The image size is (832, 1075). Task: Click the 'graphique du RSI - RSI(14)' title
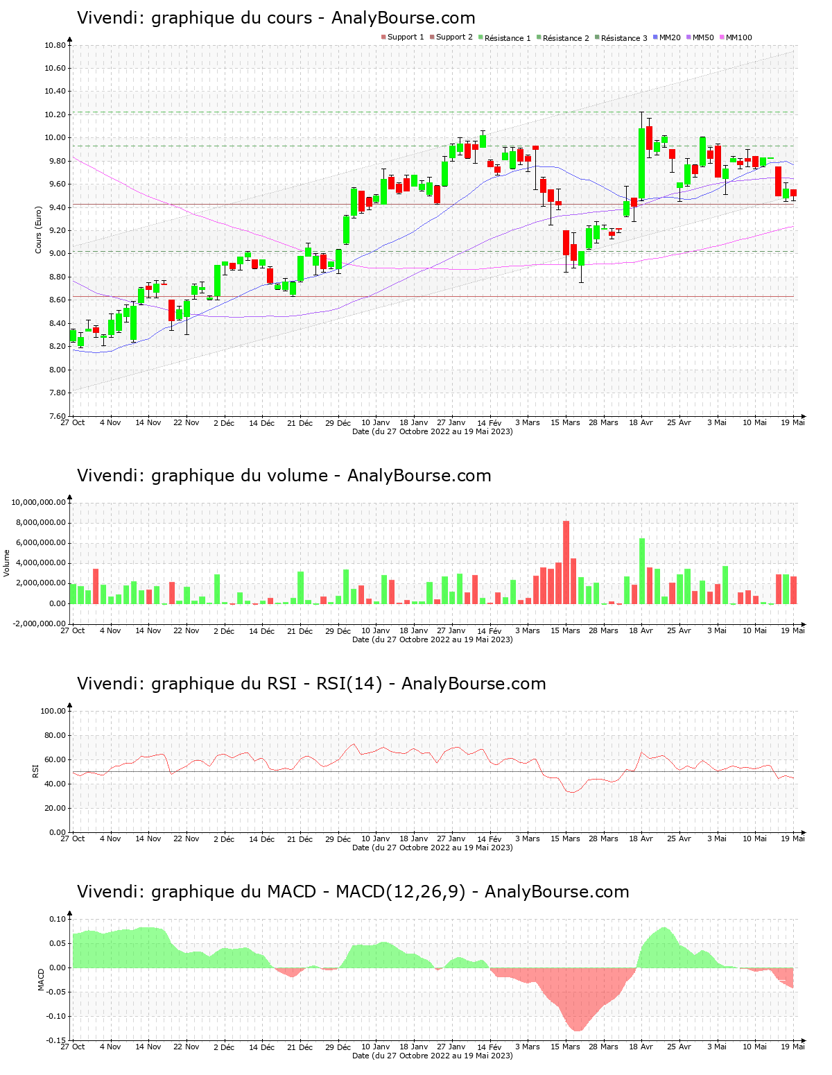coord(265,684)
